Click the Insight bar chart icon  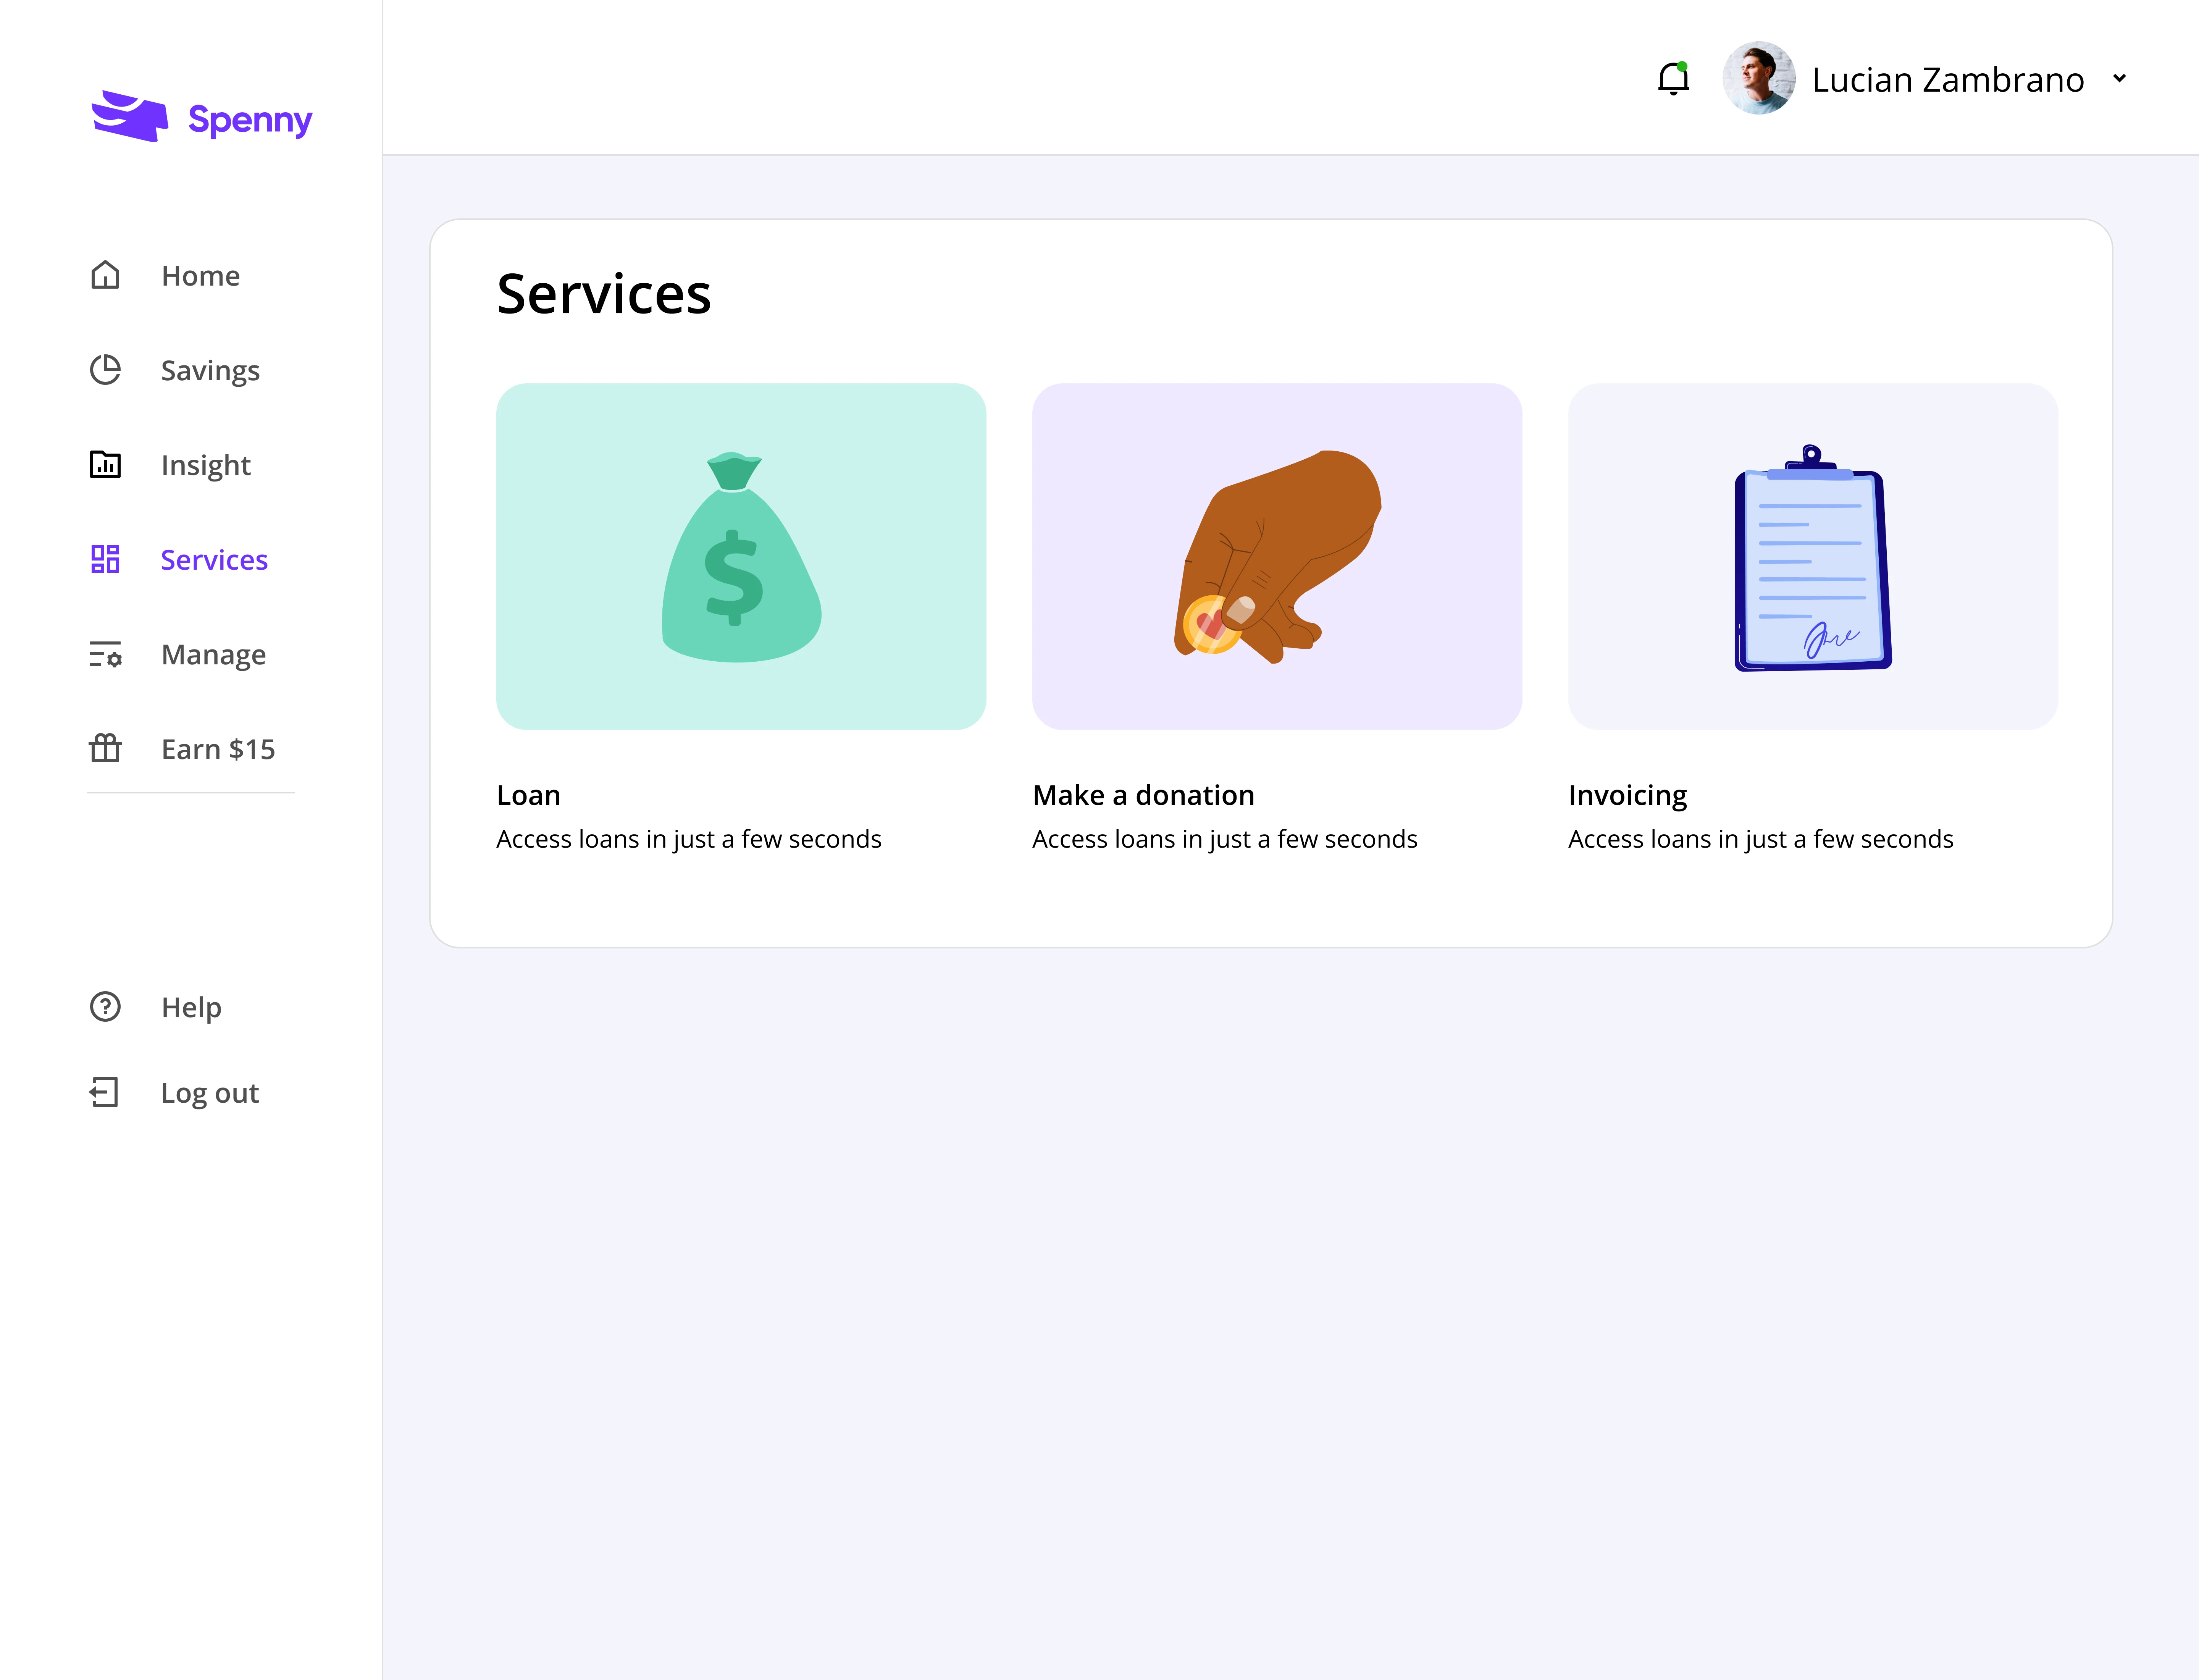click(x=105, y=465)
